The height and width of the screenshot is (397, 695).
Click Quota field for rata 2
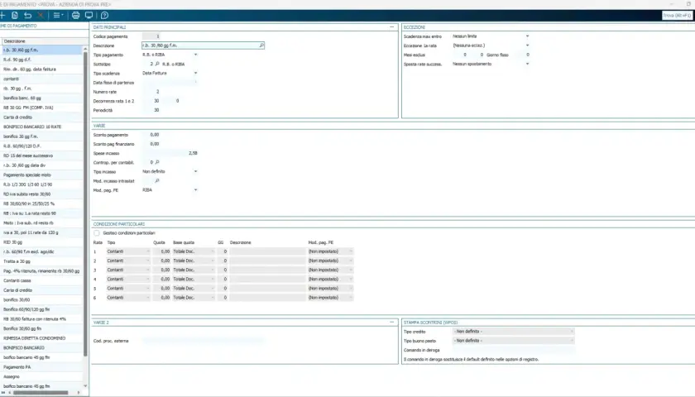click(162, 261)
